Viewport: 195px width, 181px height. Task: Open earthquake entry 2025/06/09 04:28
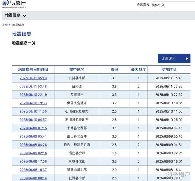(33, 145)
